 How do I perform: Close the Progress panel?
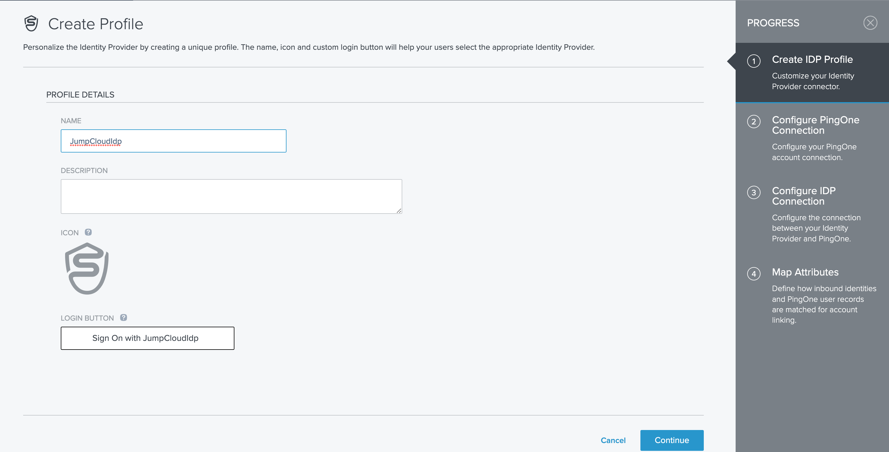click(x=870, y=23)
